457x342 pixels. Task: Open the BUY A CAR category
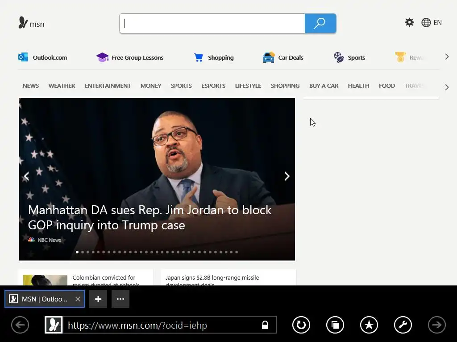(x=324, y=86)
